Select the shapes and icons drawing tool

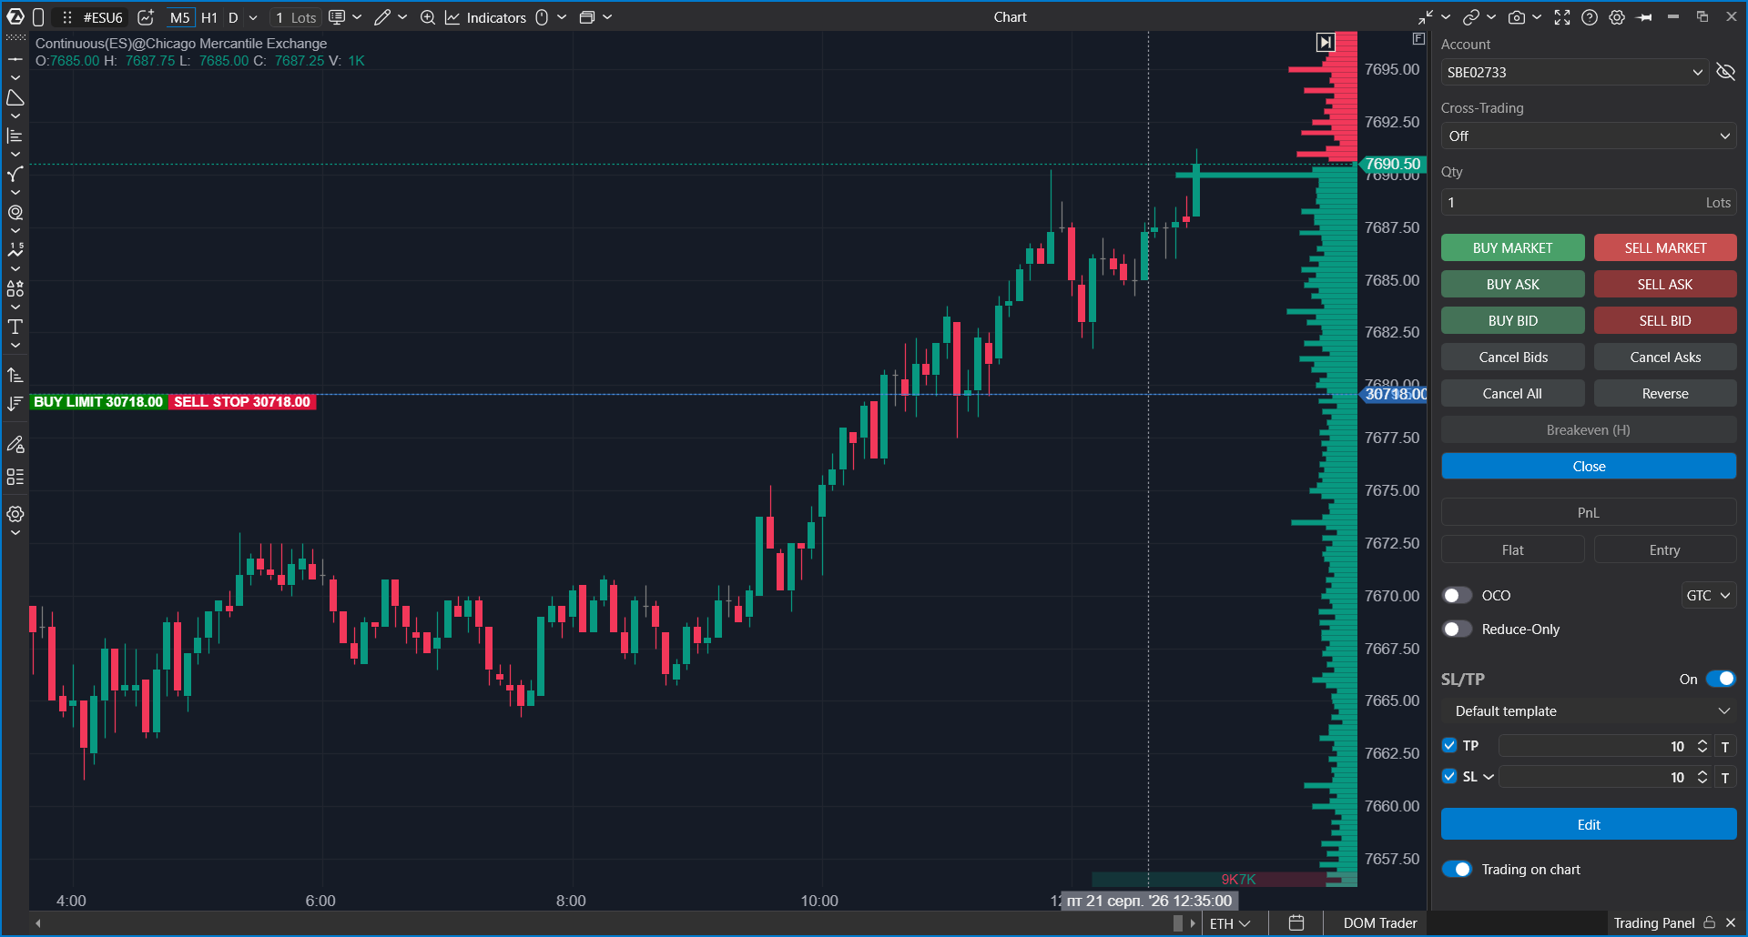click(15, 288)
